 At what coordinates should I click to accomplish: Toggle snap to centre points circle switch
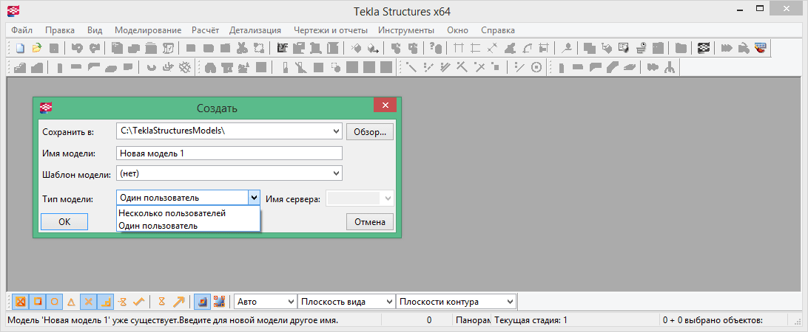pos(54,301)
